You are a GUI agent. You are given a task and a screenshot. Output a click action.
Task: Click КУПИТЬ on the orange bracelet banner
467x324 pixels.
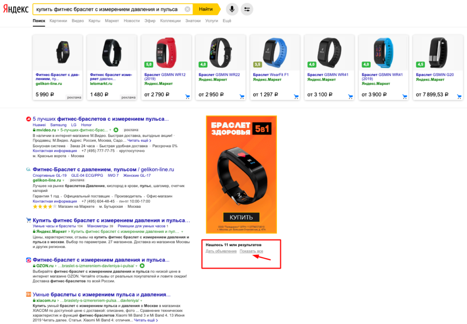[x=241, y=217]
